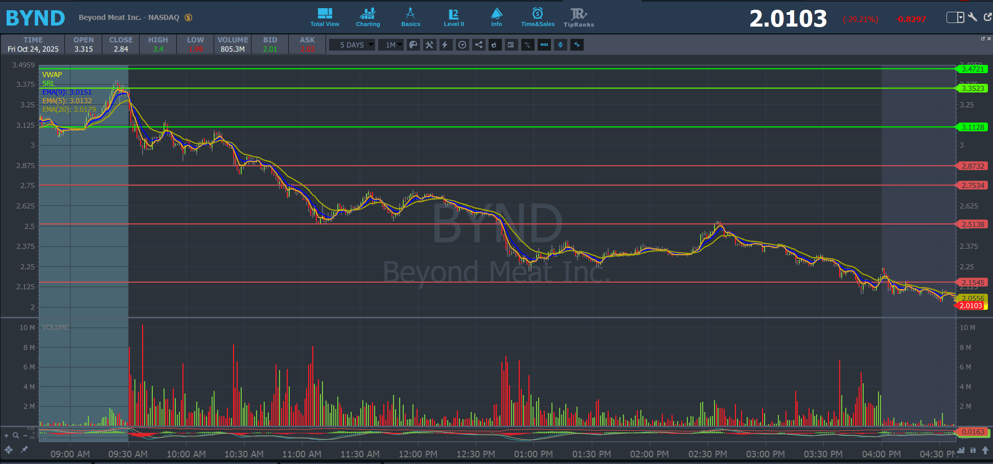
Task: Activate the crosshair target tool
Action: click(x=9, y=450)
